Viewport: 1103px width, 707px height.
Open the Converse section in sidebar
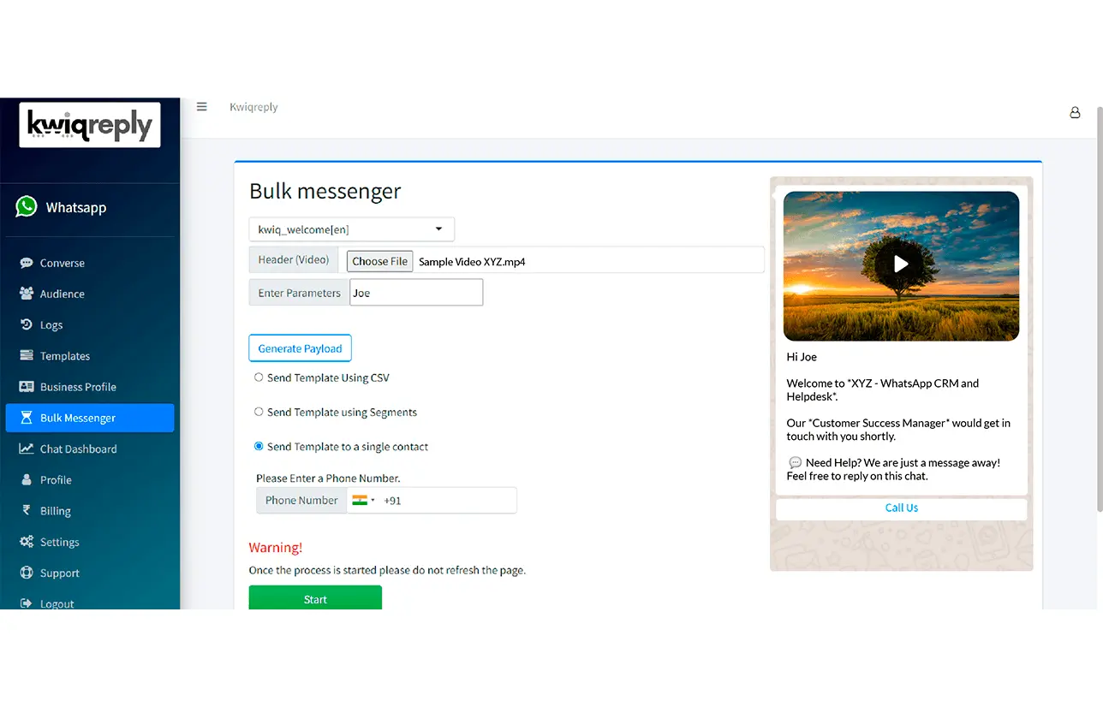[x=64, y=263]
